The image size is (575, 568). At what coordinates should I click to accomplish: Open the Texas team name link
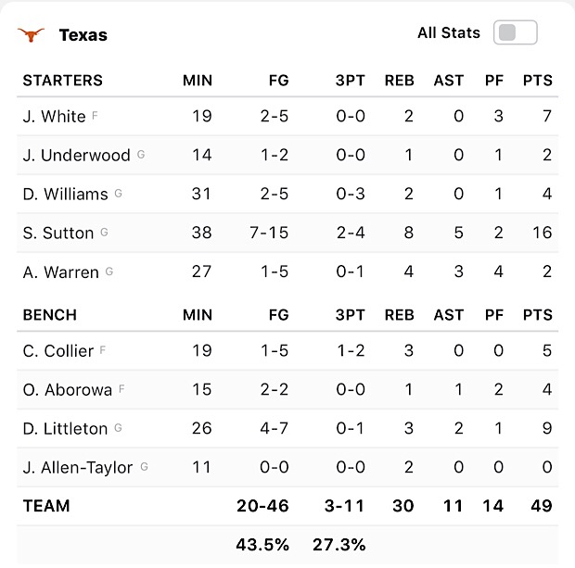tap(83, 35)
